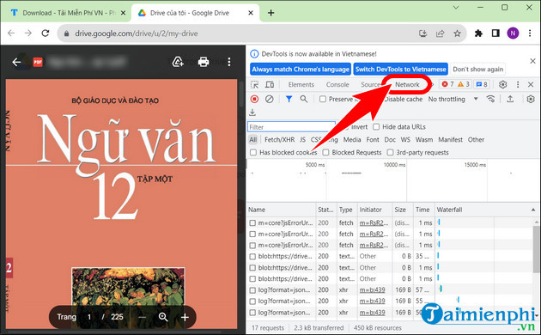Viewport: 541px width, 335px height.
Task: Sort by the Waterfall column arrow
Action: coord(533,210)
